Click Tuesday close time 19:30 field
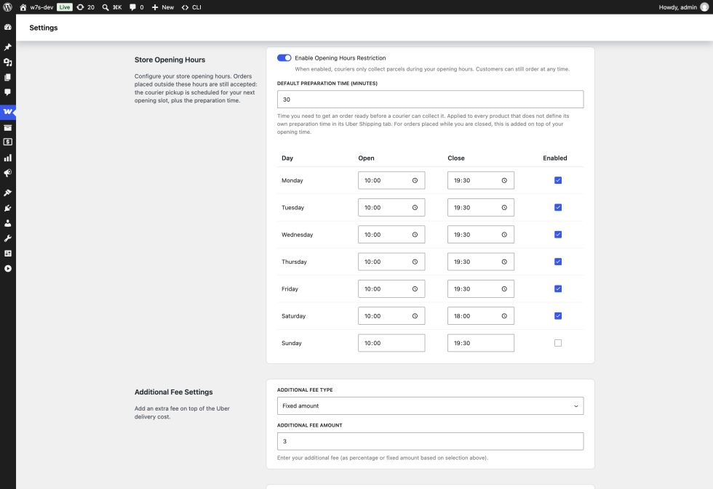The width and height of the screenshot is (713, 489). coord(481,208)
